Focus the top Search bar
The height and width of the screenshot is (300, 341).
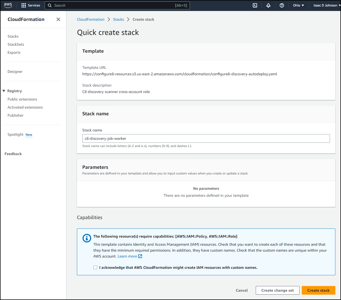click(117, 5)
